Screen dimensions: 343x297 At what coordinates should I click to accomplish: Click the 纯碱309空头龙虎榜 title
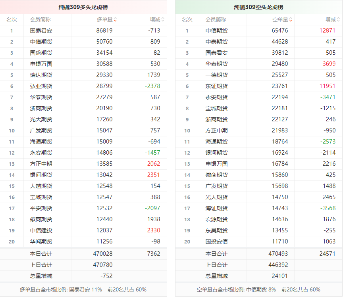258,7
